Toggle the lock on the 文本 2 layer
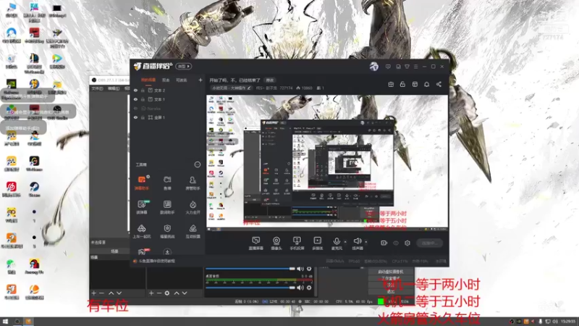This screenshot has height=326, width=579. click(143, 90)
